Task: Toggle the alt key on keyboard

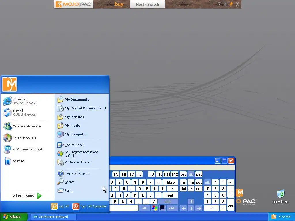Action: point(144,208)
